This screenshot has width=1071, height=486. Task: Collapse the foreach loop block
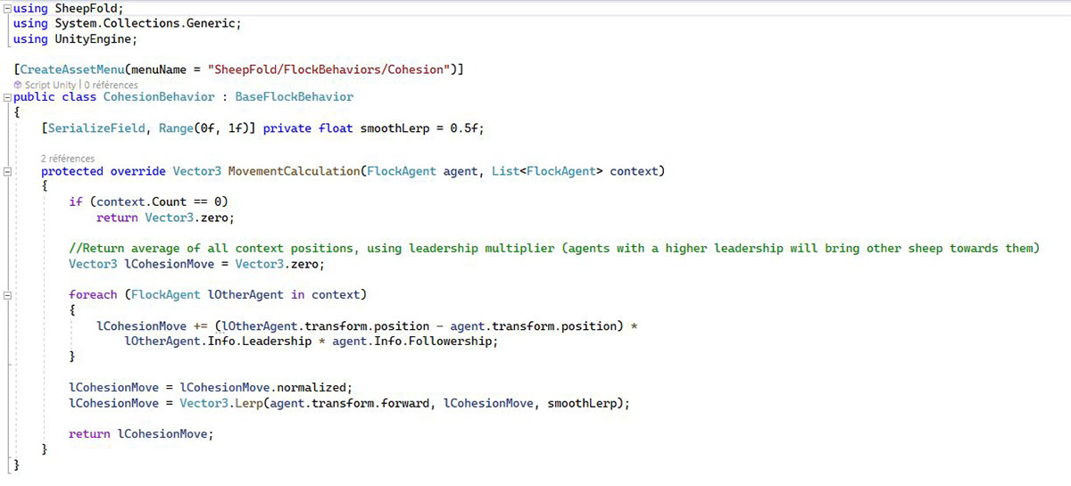point(7,294)
